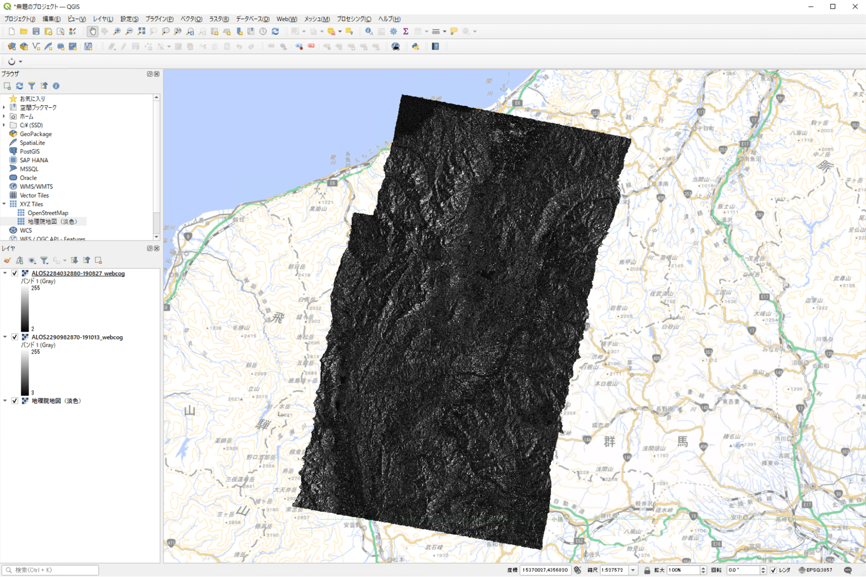Open the Python console

point(415,46)
